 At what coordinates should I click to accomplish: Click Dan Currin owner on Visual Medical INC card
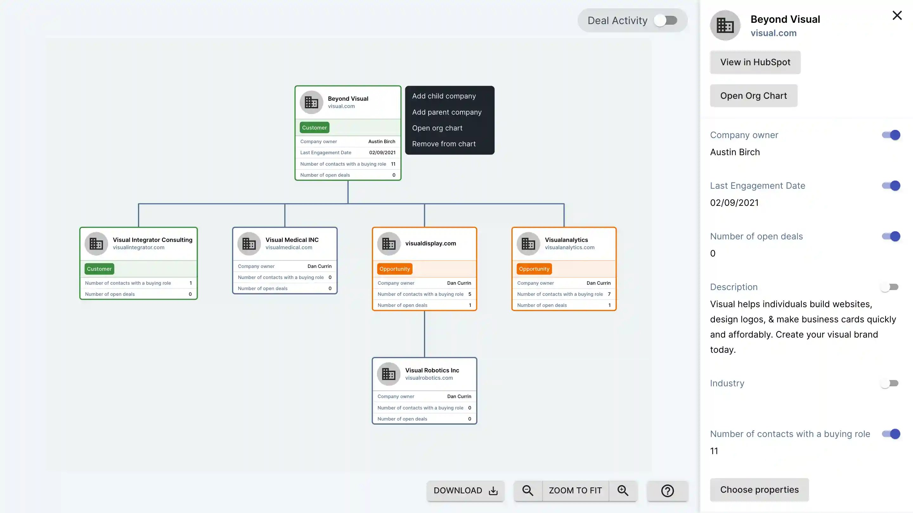point(319,266)
